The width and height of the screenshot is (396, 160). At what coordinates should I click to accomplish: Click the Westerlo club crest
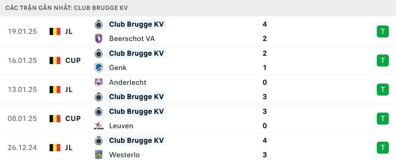pos(98,155)
